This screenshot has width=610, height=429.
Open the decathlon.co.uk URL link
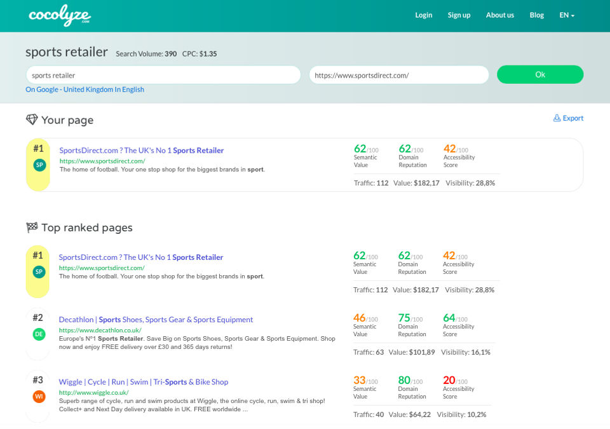[x=100, y=330]
